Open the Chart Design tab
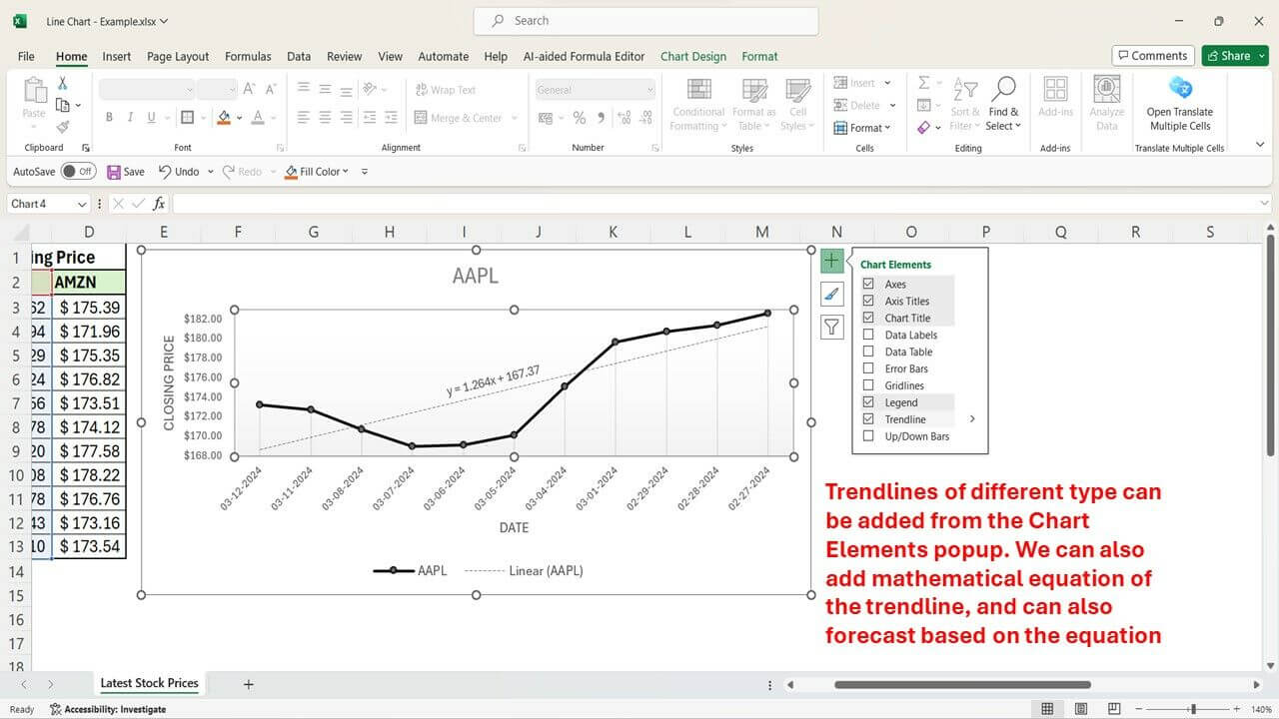Image resolution: width=1279 pixels, height=719 pixels. point(693,57)
